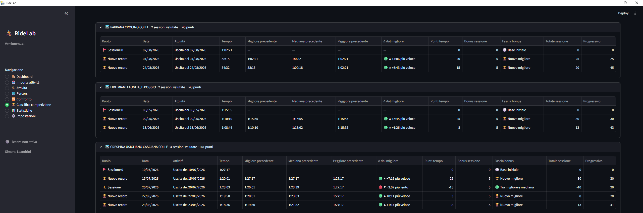The width and height of the screenshot is (643, 213).
Task: Click the Percorsi map icon
Action: pyautogui.click(x=14, y=93)
